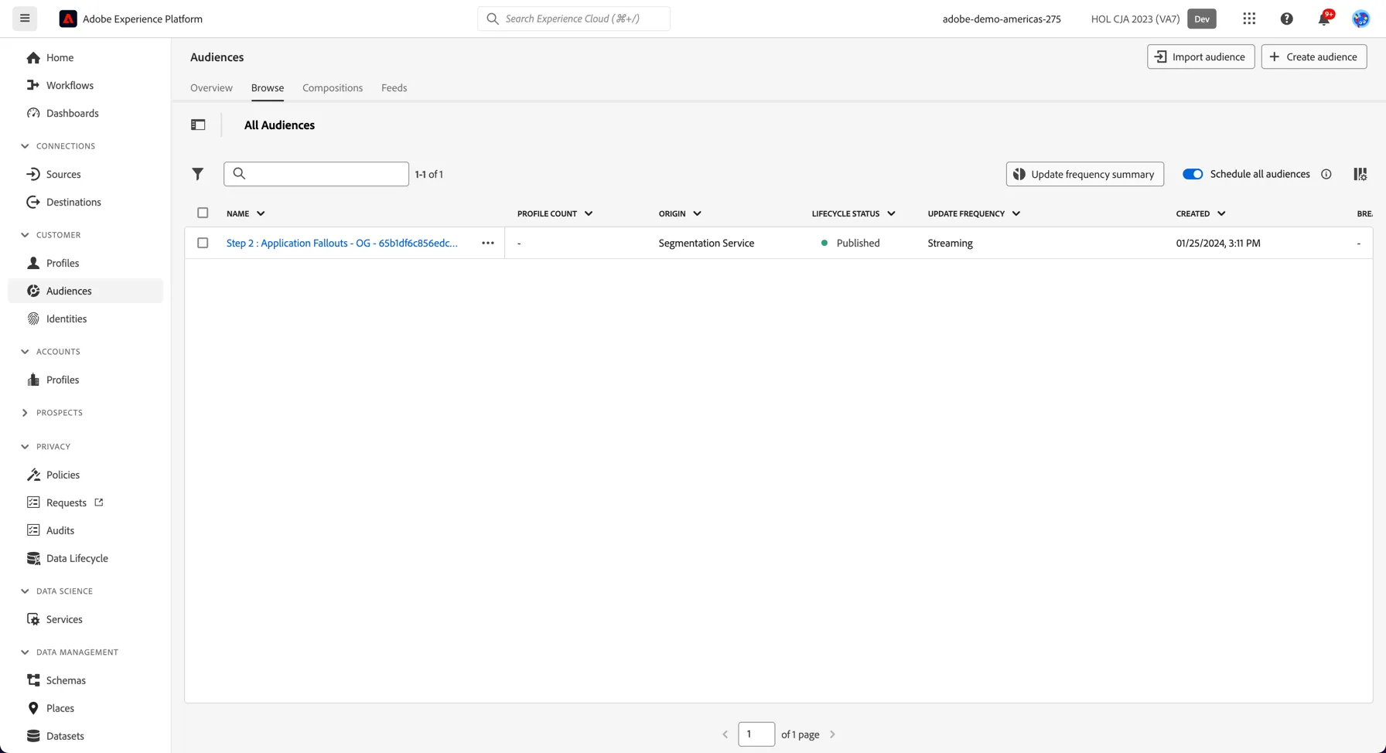Click the Import audience button
The width and height of the screenshot is (1386, 753).
point(1200,56)
